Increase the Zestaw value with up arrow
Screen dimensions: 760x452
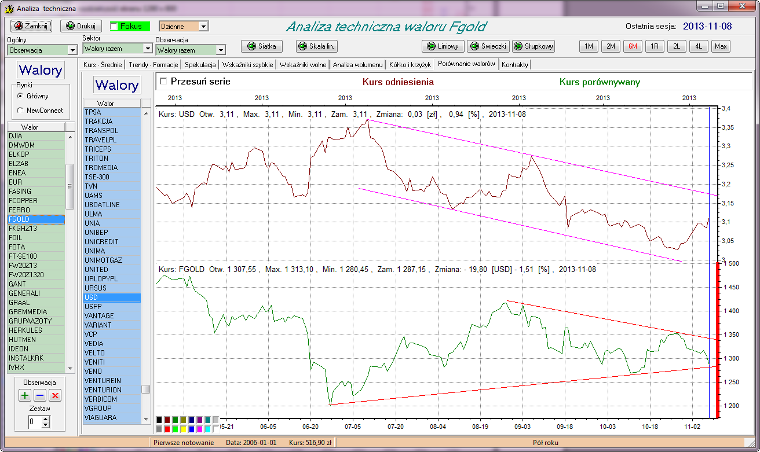(x=46, y=419)
